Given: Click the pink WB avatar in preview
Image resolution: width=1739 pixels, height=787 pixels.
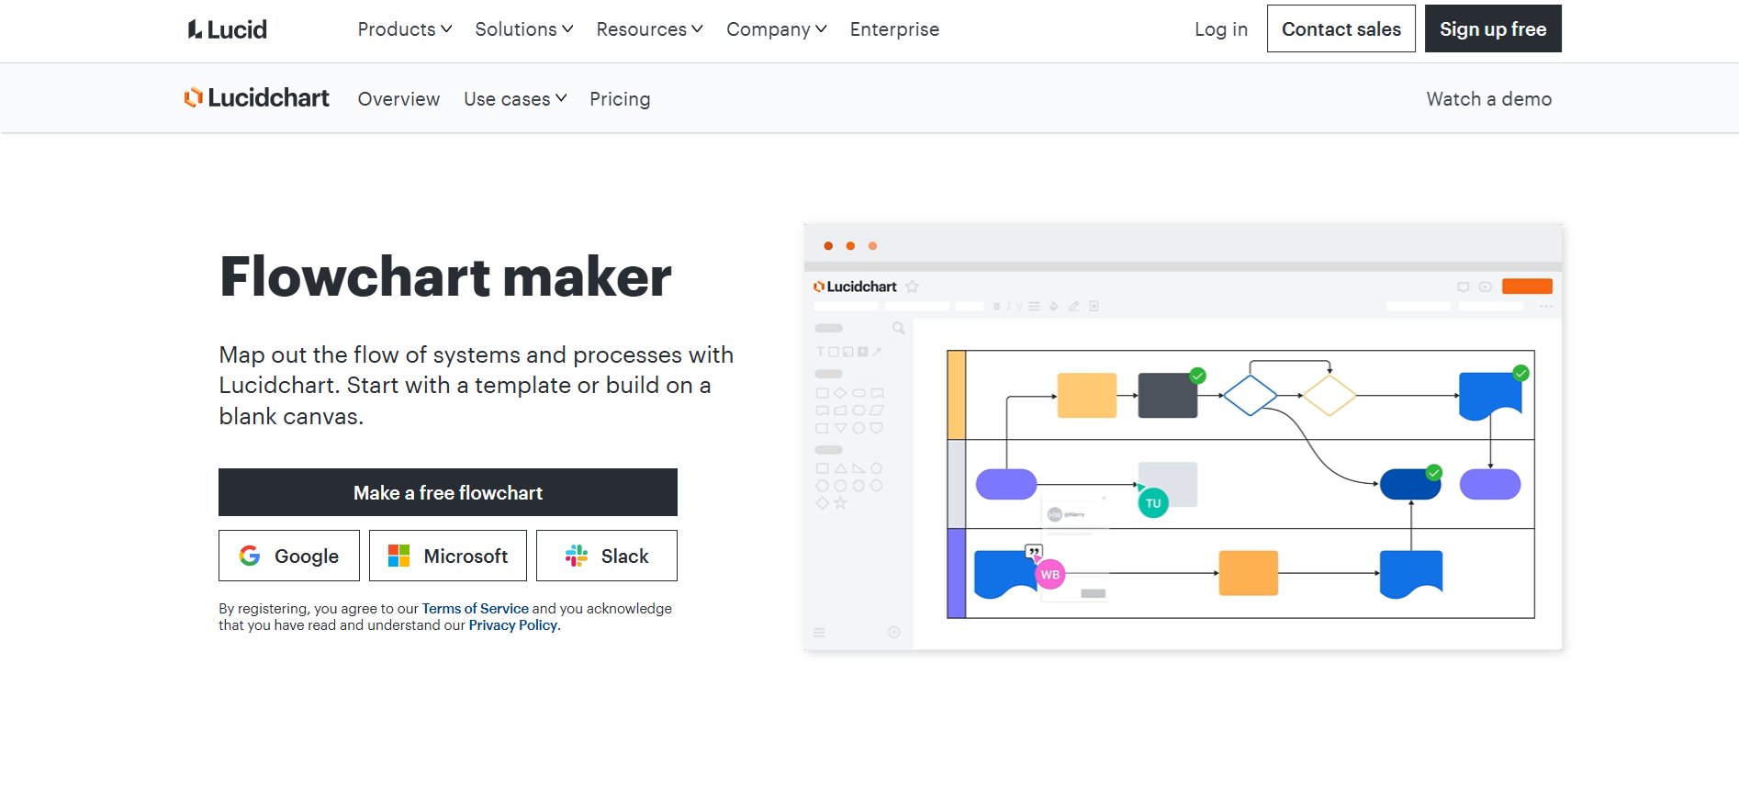Looking at the screenshot, I should [x=1050, y=575].
